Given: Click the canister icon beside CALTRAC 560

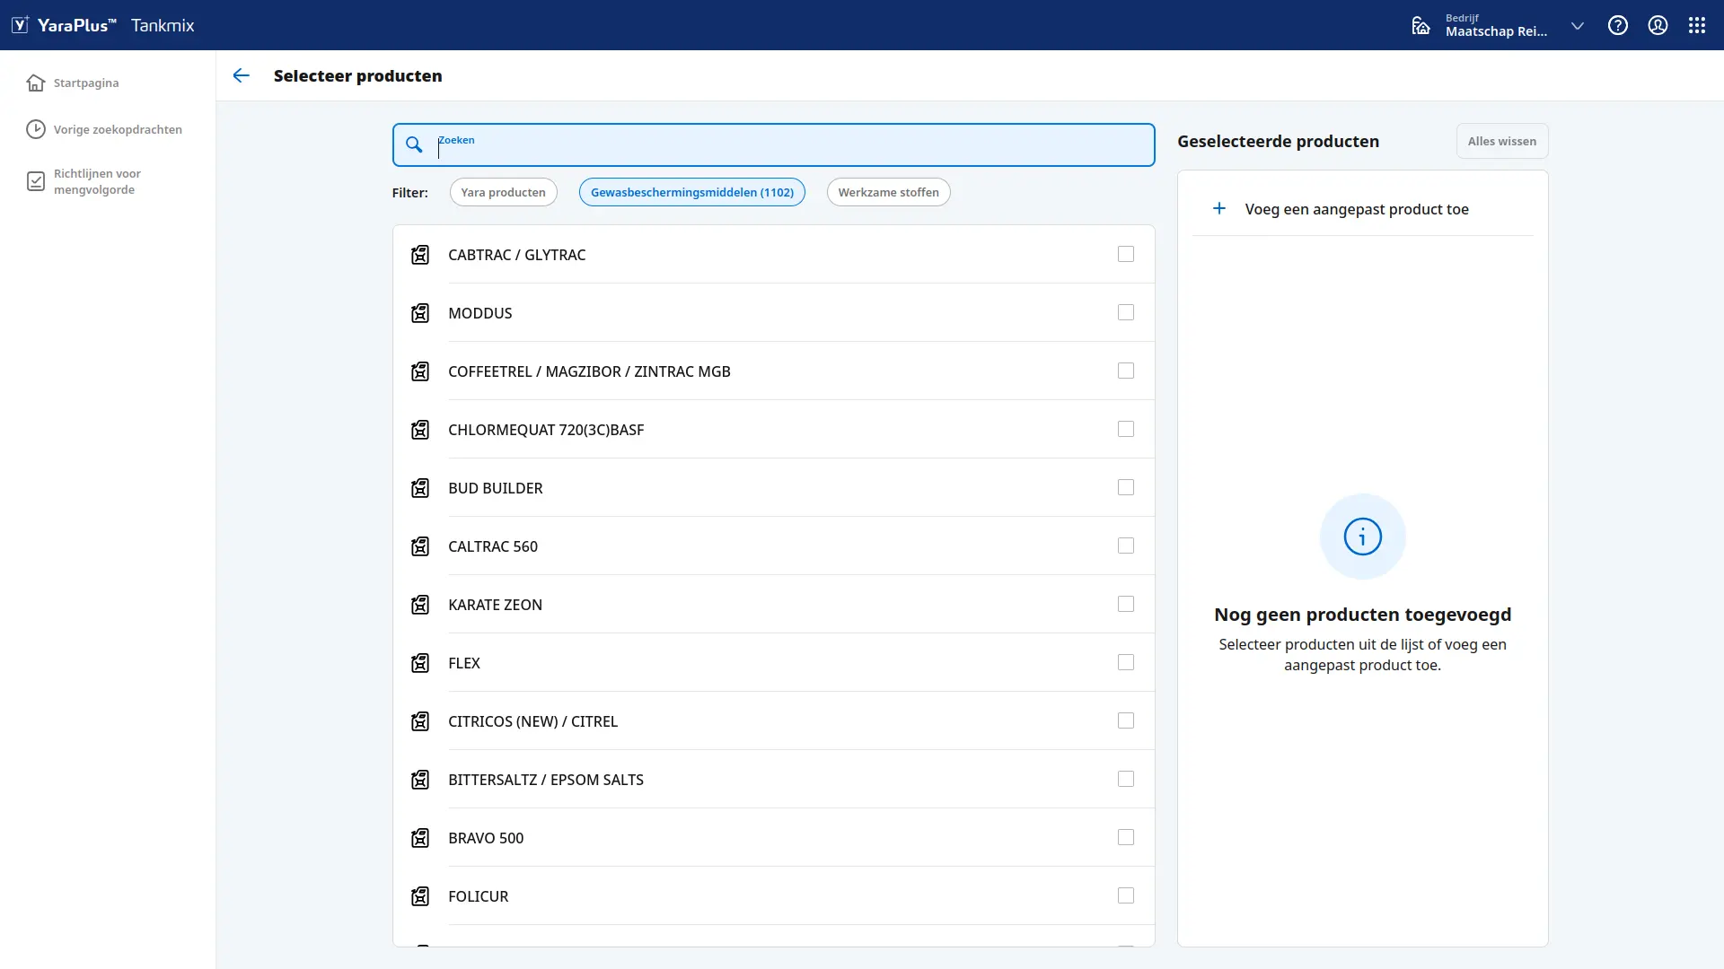Looking at the screenshot, I should [420, 546].
